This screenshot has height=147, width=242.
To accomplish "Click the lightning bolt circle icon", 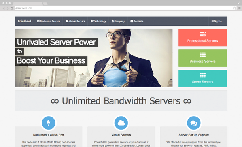I will (x=49, y=123).
